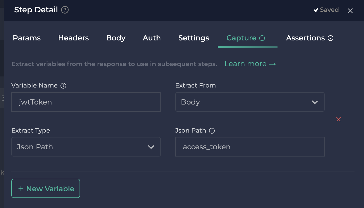Select the Body tab

pyautogui.click(x=116, y=38)
